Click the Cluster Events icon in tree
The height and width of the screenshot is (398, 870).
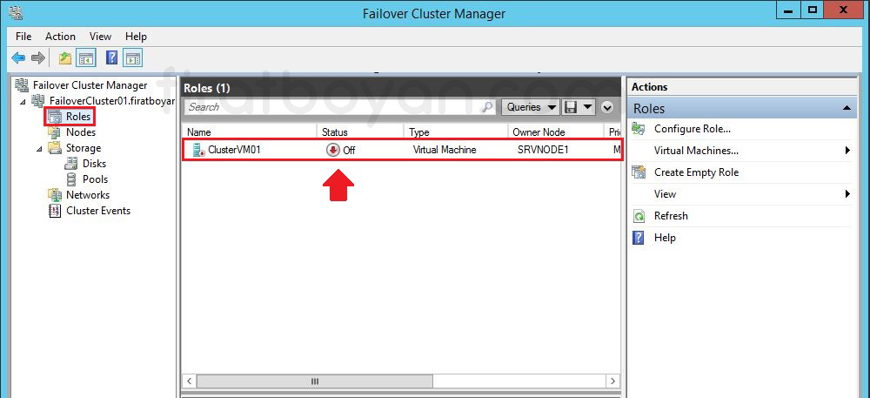(55, 211)
